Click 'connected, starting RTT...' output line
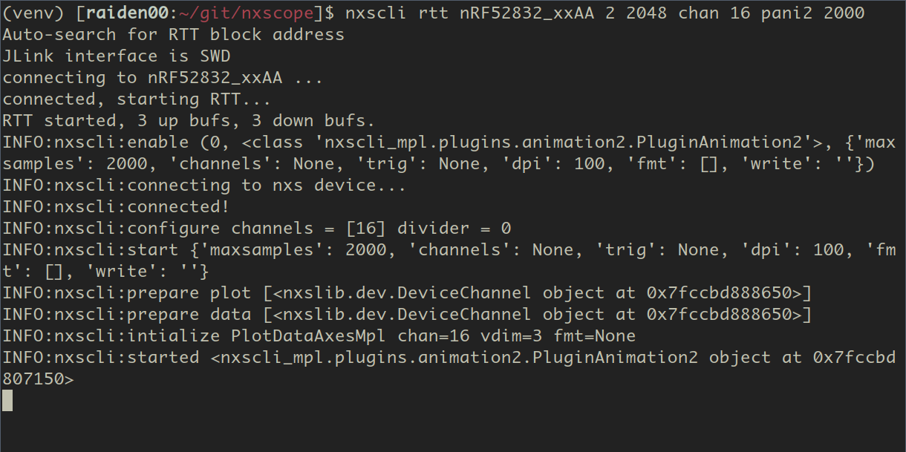906x452 pixels. click(x=137, y=99)
